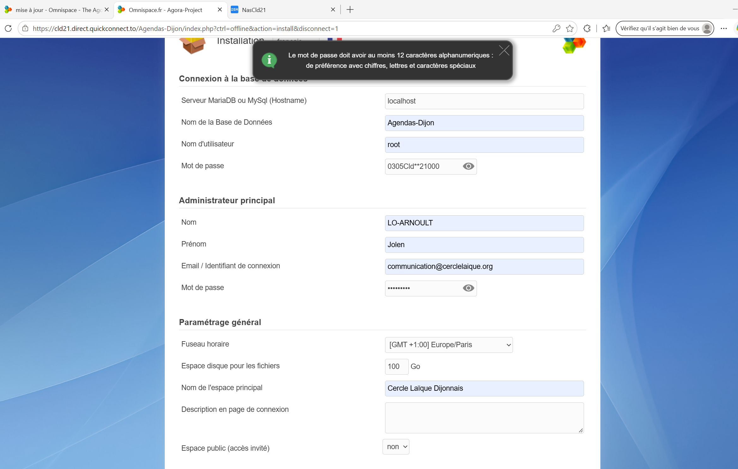Click the Espace disque '100' Go field

point(397,367)
